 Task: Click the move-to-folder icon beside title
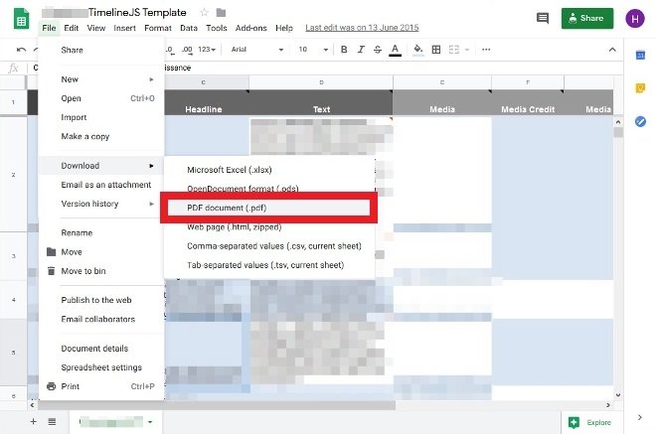(x=221, y=13)
